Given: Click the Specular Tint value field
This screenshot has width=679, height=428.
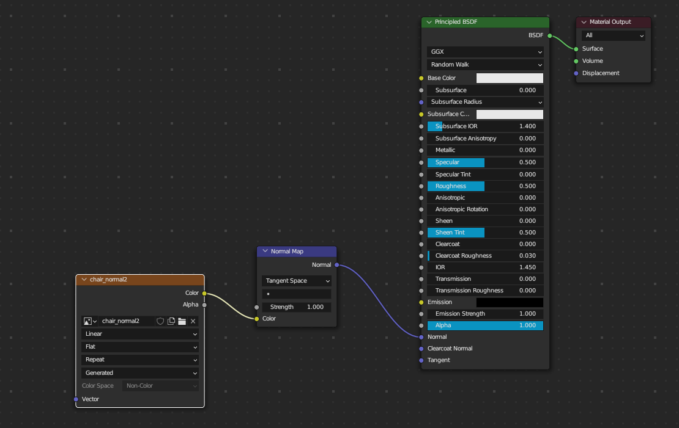Looking at the screenshot, I should 485,175.
